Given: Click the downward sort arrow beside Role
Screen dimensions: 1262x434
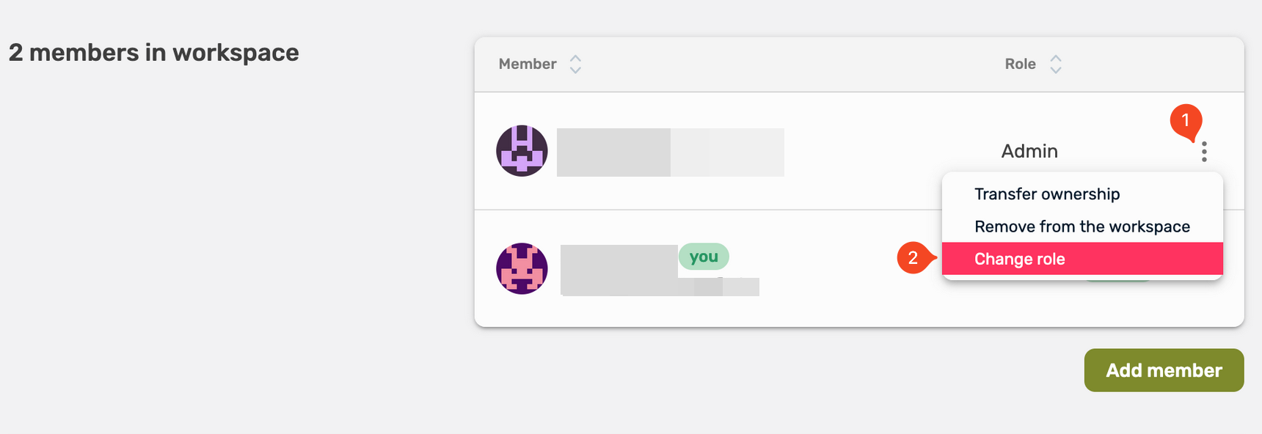Looking at the screenshot, I should pyautogui.click(x=1057, y=69).
